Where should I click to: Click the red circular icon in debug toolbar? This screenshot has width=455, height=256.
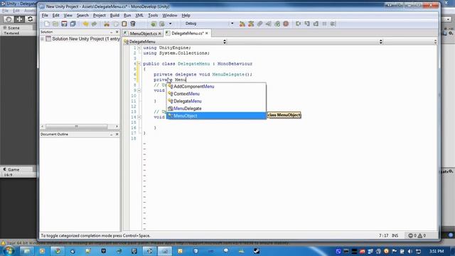pyautogui.click(x=286, y=23)
